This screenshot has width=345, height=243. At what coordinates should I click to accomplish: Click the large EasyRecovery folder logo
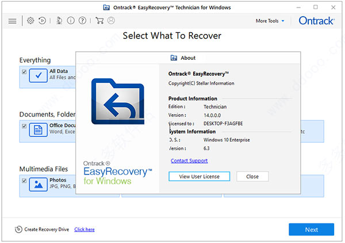[118, 101]
